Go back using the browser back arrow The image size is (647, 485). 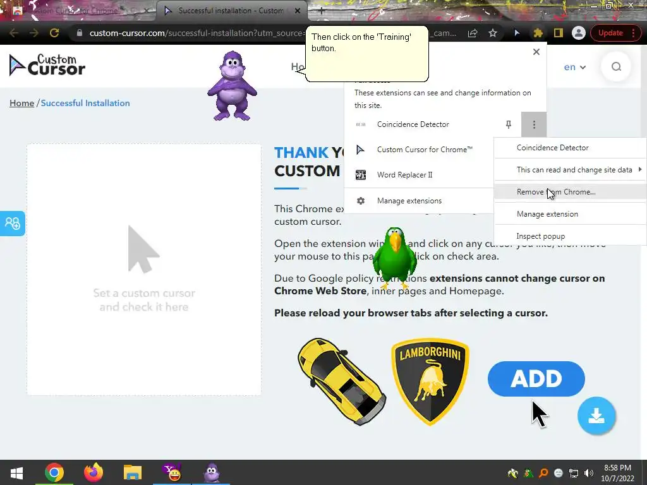point(14,33)
